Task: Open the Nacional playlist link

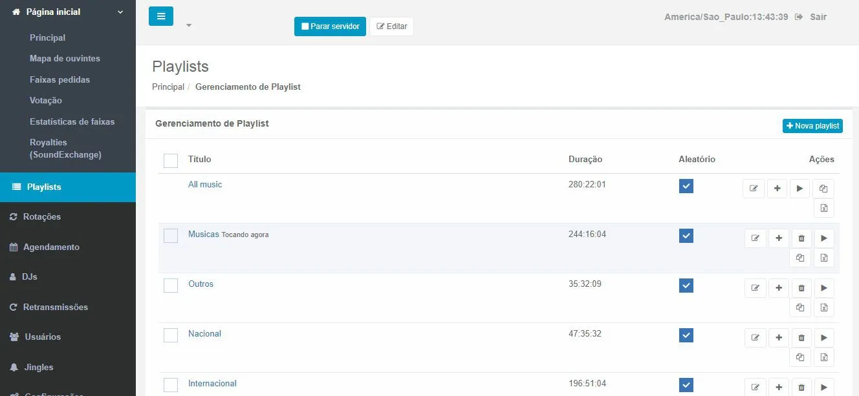Action: (204, 333)
